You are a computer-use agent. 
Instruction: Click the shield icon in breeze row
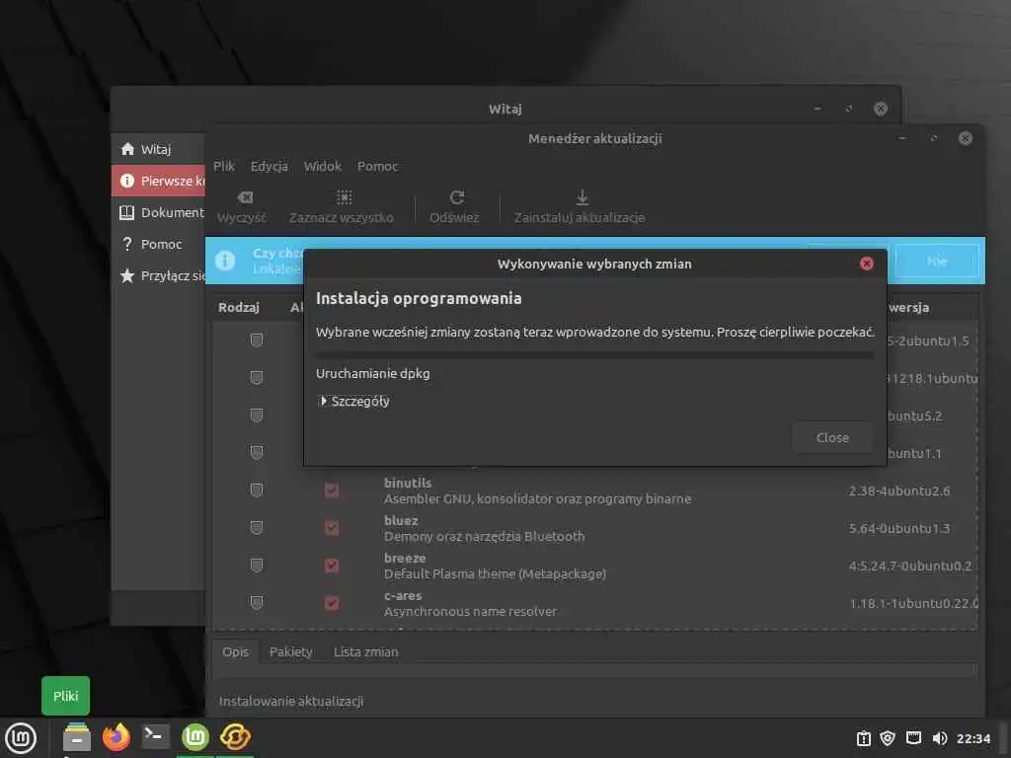256,566
